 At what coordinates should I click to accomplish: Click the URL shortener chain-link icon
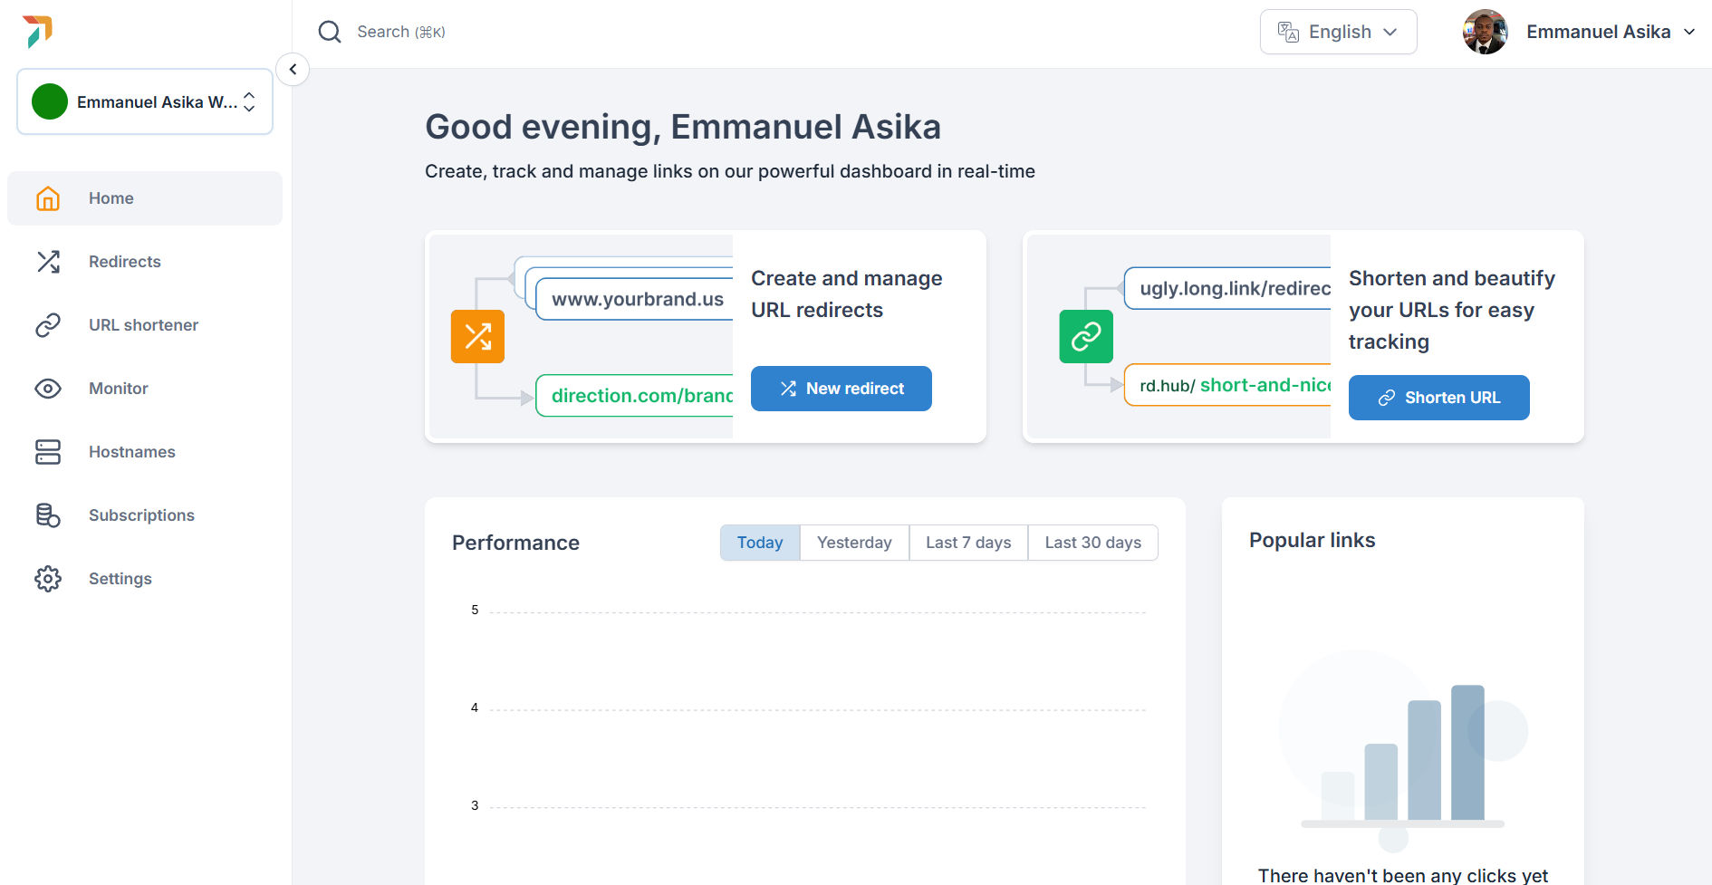48,325
